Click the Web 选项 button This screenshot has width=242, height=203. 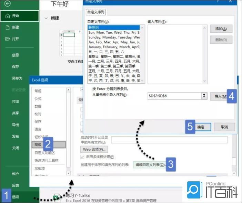tap(94, 149)
